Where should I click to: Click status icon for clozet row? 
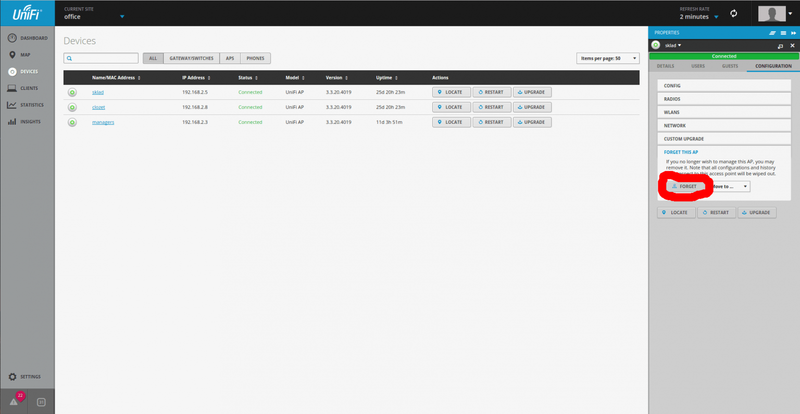(x=72, y=107)
